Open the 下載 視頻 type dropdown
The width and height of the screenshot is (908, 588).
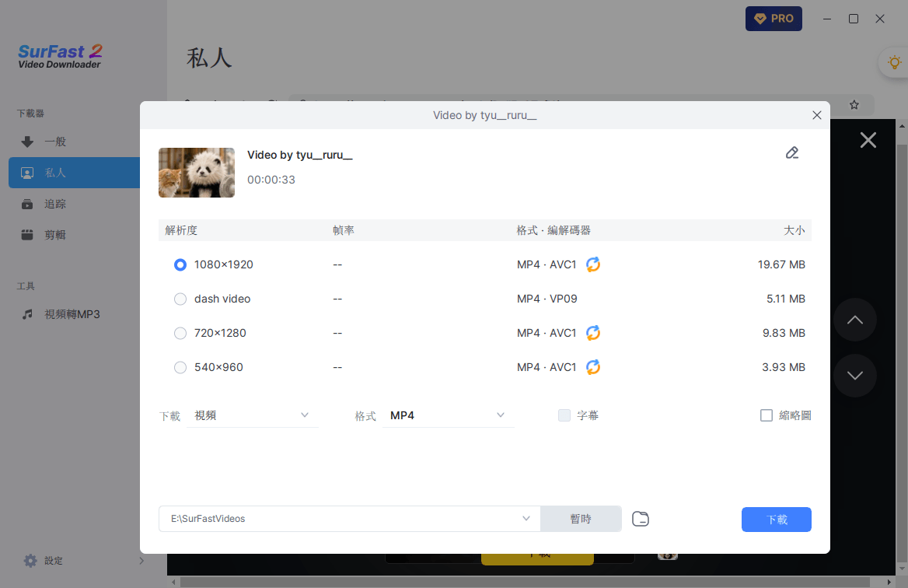pos(253,415)
